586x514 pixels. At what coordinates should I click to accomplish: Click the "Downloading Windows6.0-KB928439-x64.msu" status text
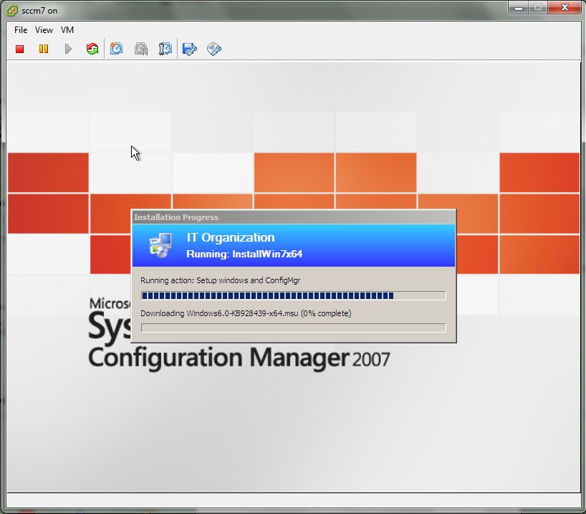[246, 313]
